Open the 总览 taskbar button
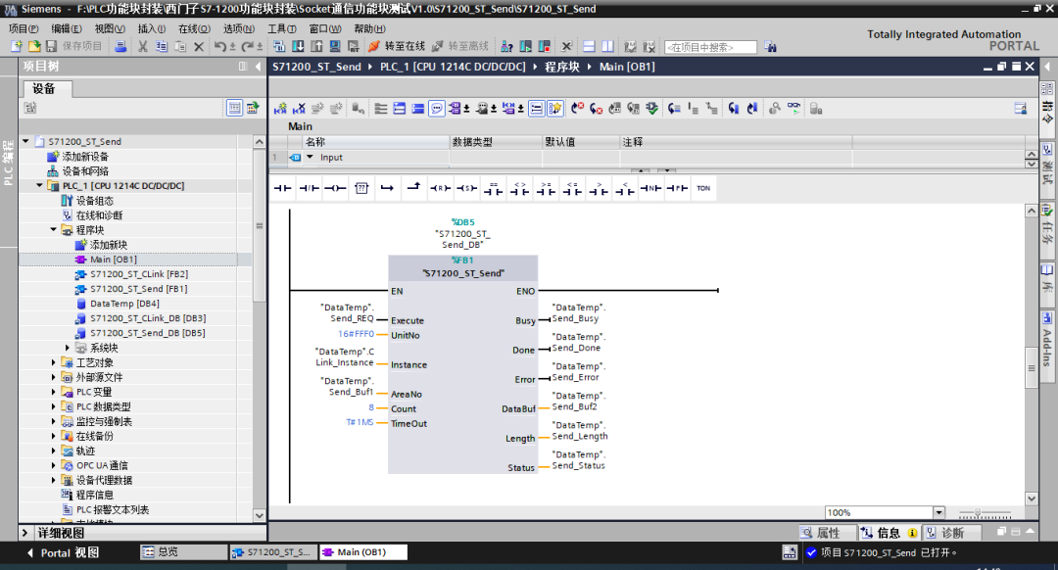The width and height of the screenshot is (1058, 570). click(x=183, y=551)
